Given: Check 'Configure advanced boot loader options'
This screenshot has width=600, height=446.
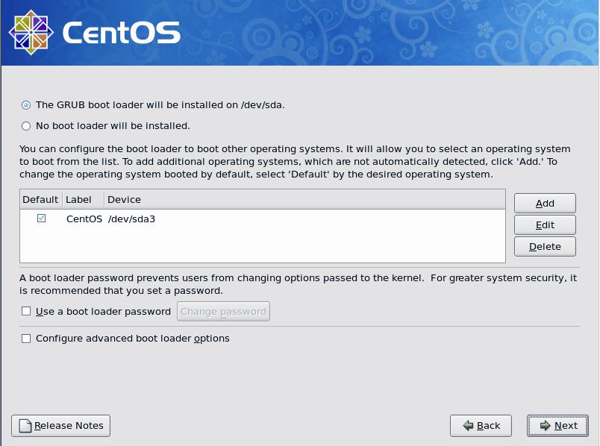Looking at the screenshot, I should coord(26,339).
